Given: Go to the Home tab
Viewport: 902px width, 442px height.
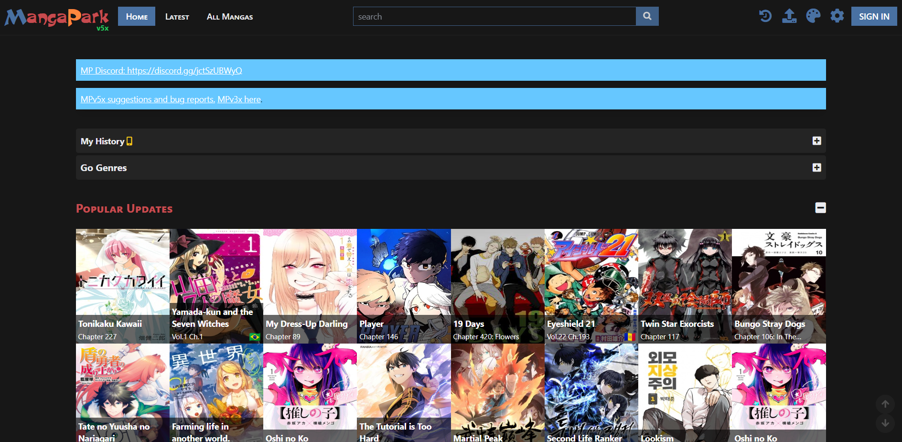Looking at the screenshot, I should click(137, 16).
